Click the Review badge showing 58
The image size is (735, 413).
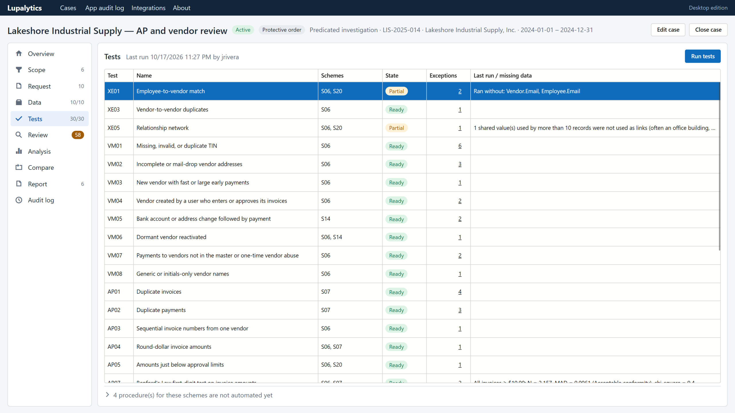click(x=78, y=135)
